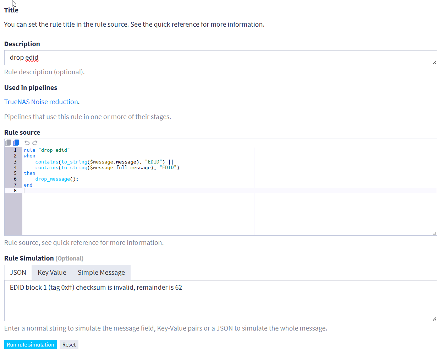The height and width of the screenshot is (354, 445).
Task: Click line number 1 in the editor gutter
Action: pos(15,150)
